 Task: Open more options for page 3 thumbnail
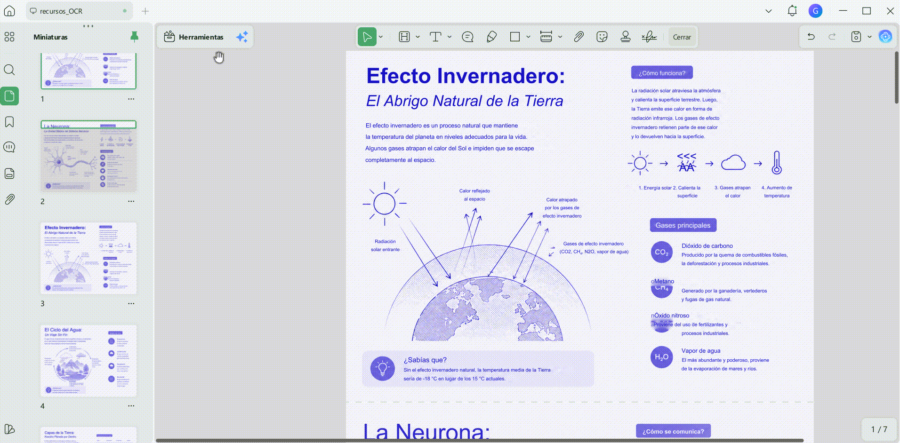coord(131,303)
